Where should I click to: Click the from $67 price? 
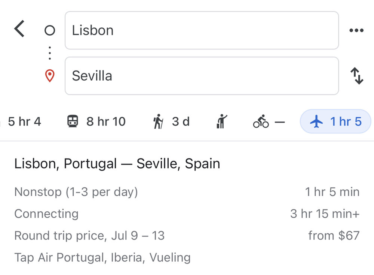pyautogui.click(x=334, y=235)
